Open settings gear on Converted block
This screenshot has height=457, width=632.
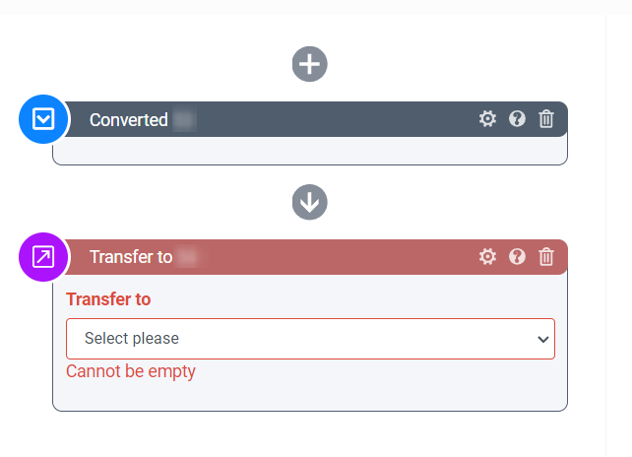pos(487,119)
